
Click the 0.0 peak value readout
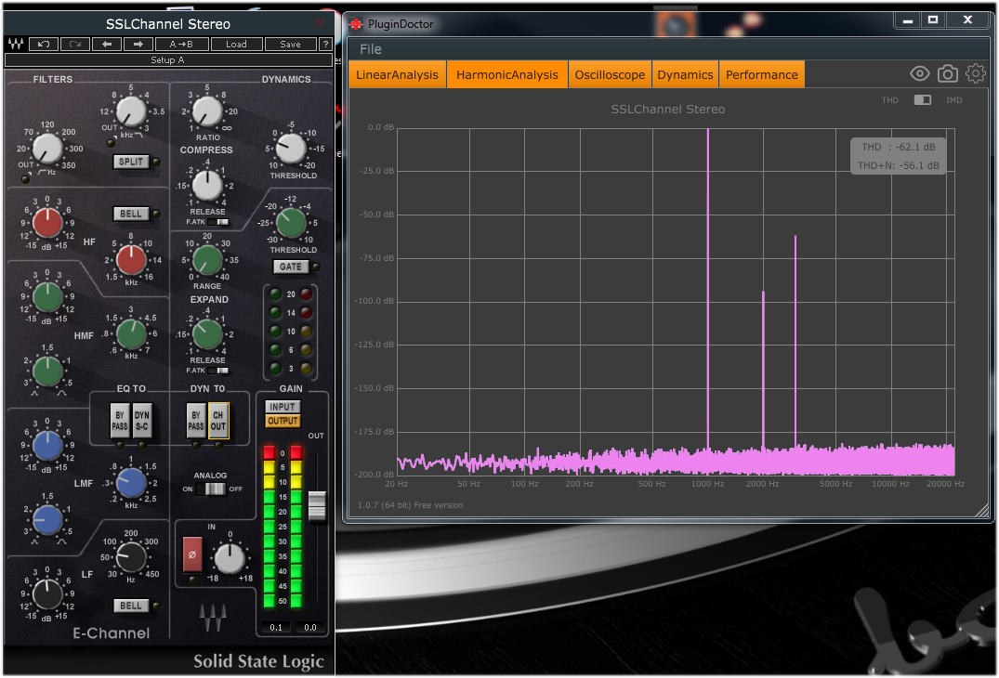pyautogui.click(x=310, y=627)
